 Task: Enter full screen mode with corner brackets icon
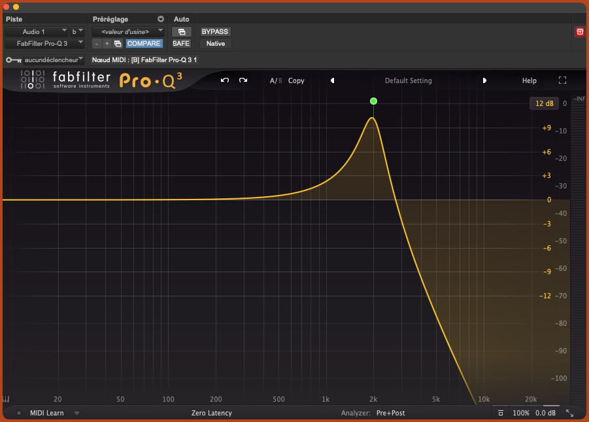(x=562, y=80)
